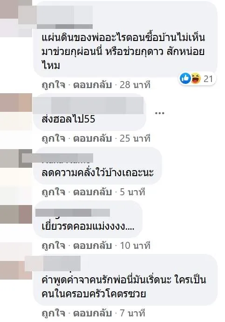Open three-dot menu beside ส่งฮอลไป55 comment

tap(159, 113)
